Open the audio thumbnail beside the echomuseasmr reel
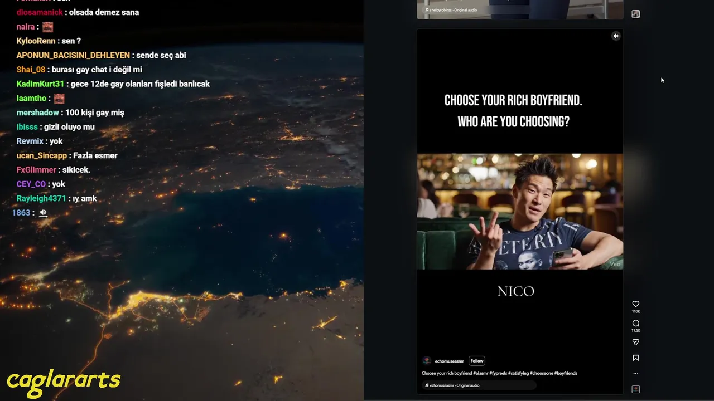714x401 pixels. click(635, 389)
